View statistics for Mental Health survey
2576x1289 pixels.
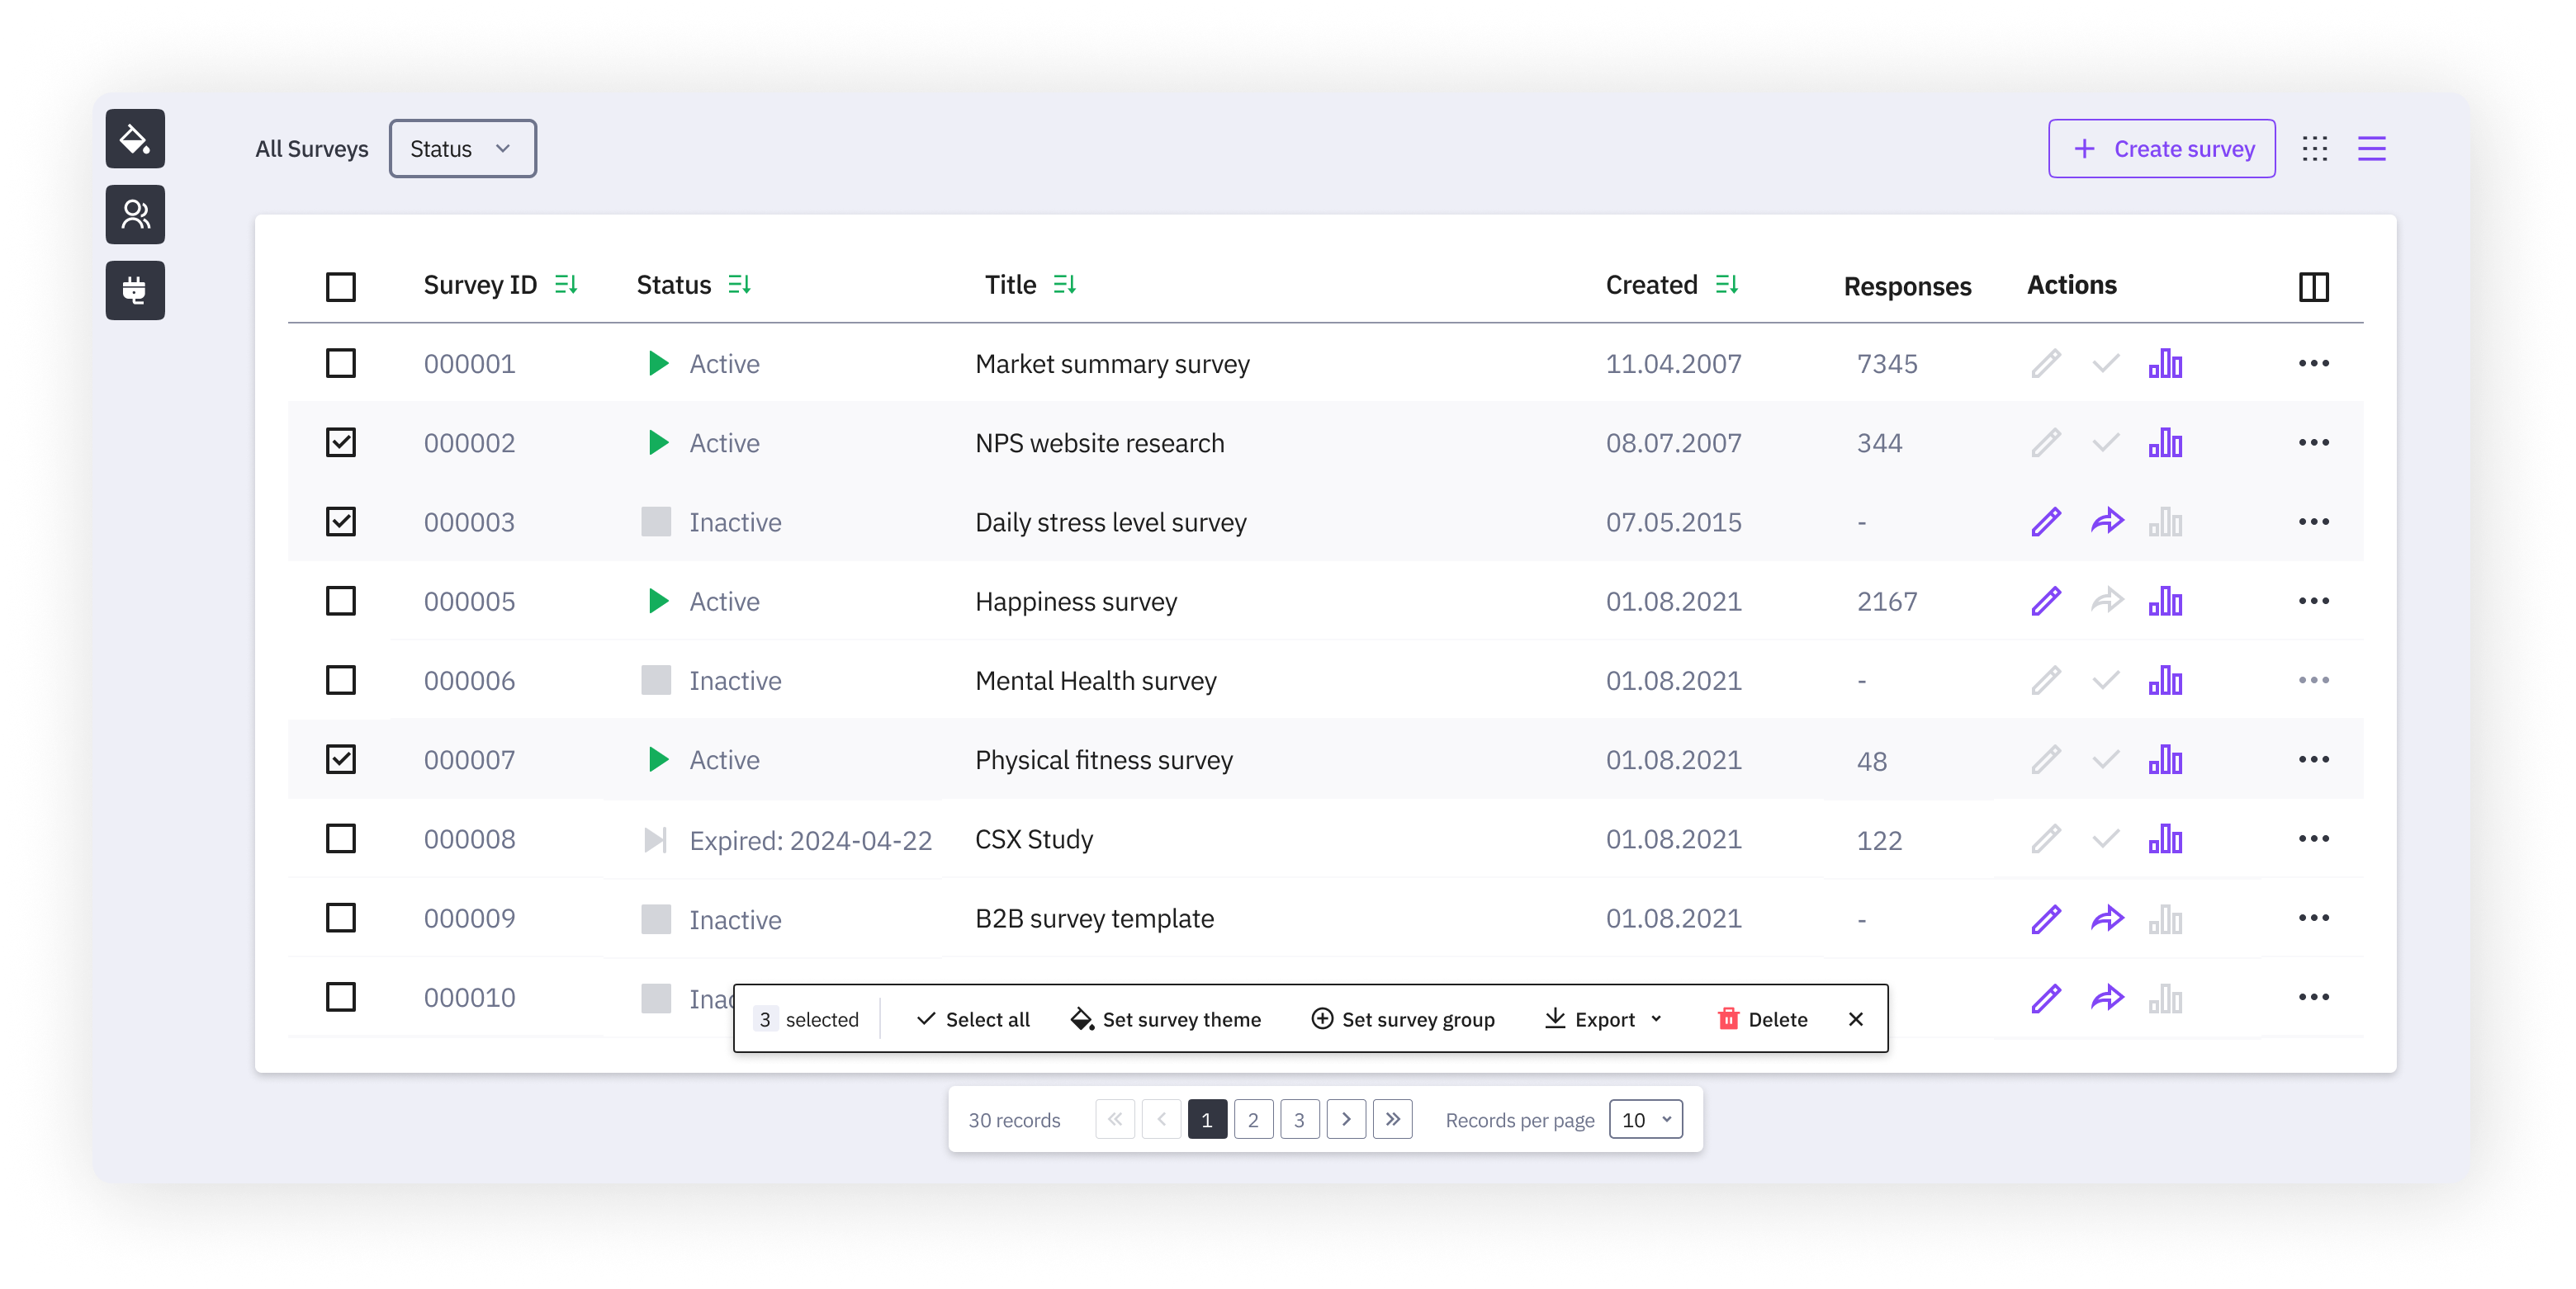[x=2166, y=681]
